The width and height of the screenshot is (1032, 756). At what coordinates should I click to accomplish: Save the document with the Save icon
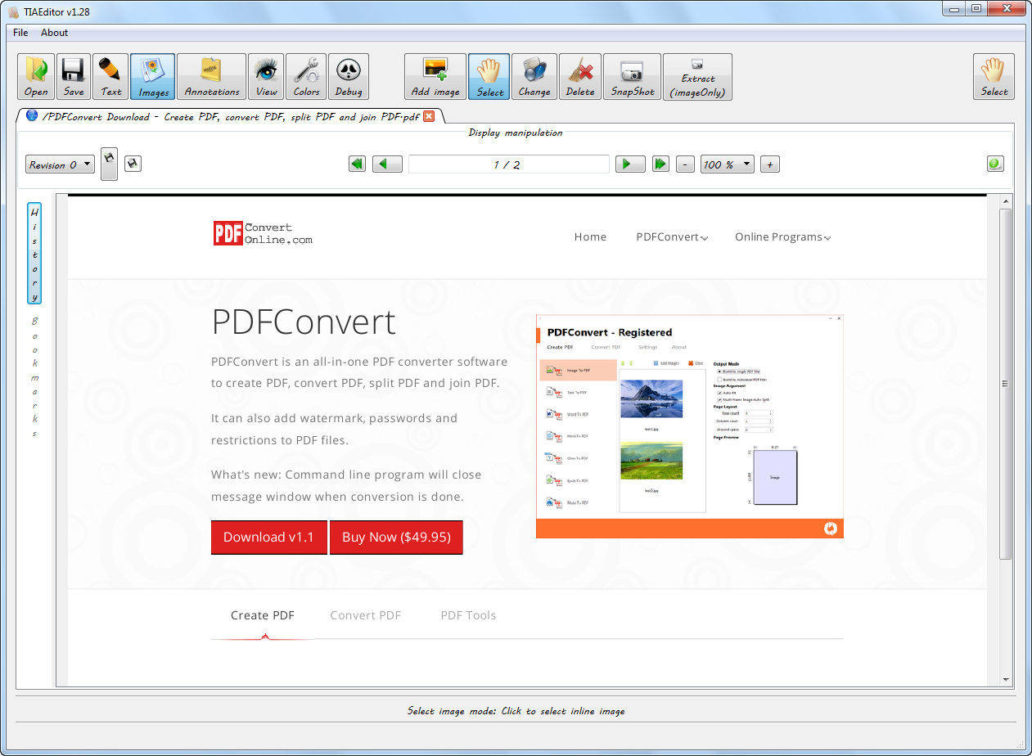[74, 77]
